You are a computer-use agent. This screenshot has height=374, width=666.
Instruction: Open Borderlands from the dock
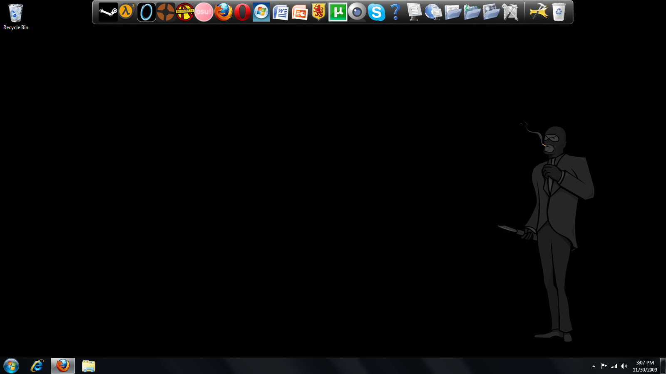[x=185, y=12]
